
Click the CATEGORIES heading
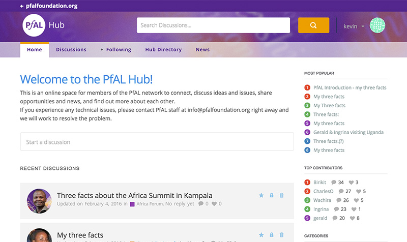[x=316, y=236]
